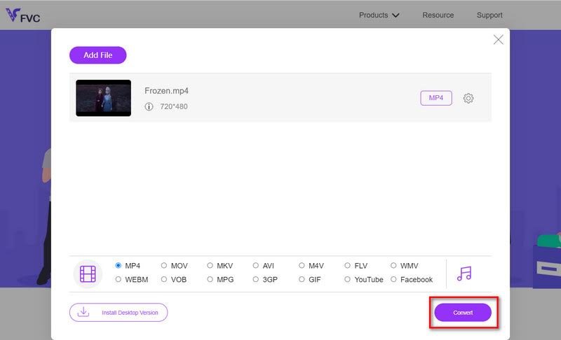This screenshot has height=340, width=561.
Task: Click the MP4 format badge on file row
Action: (x=436, y=98)
